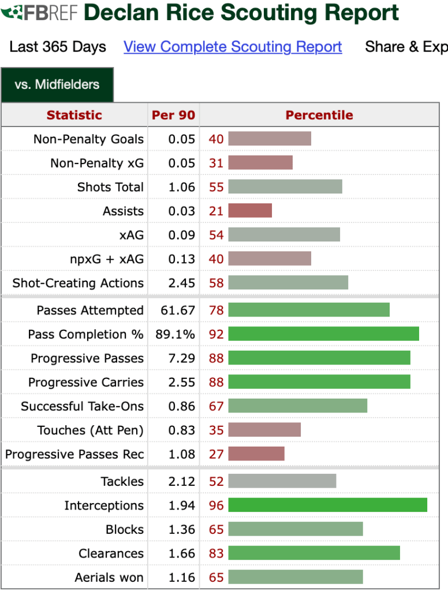Click the Last 365 Days label
This screenshot has width=448, height=591.
[58, 47]
